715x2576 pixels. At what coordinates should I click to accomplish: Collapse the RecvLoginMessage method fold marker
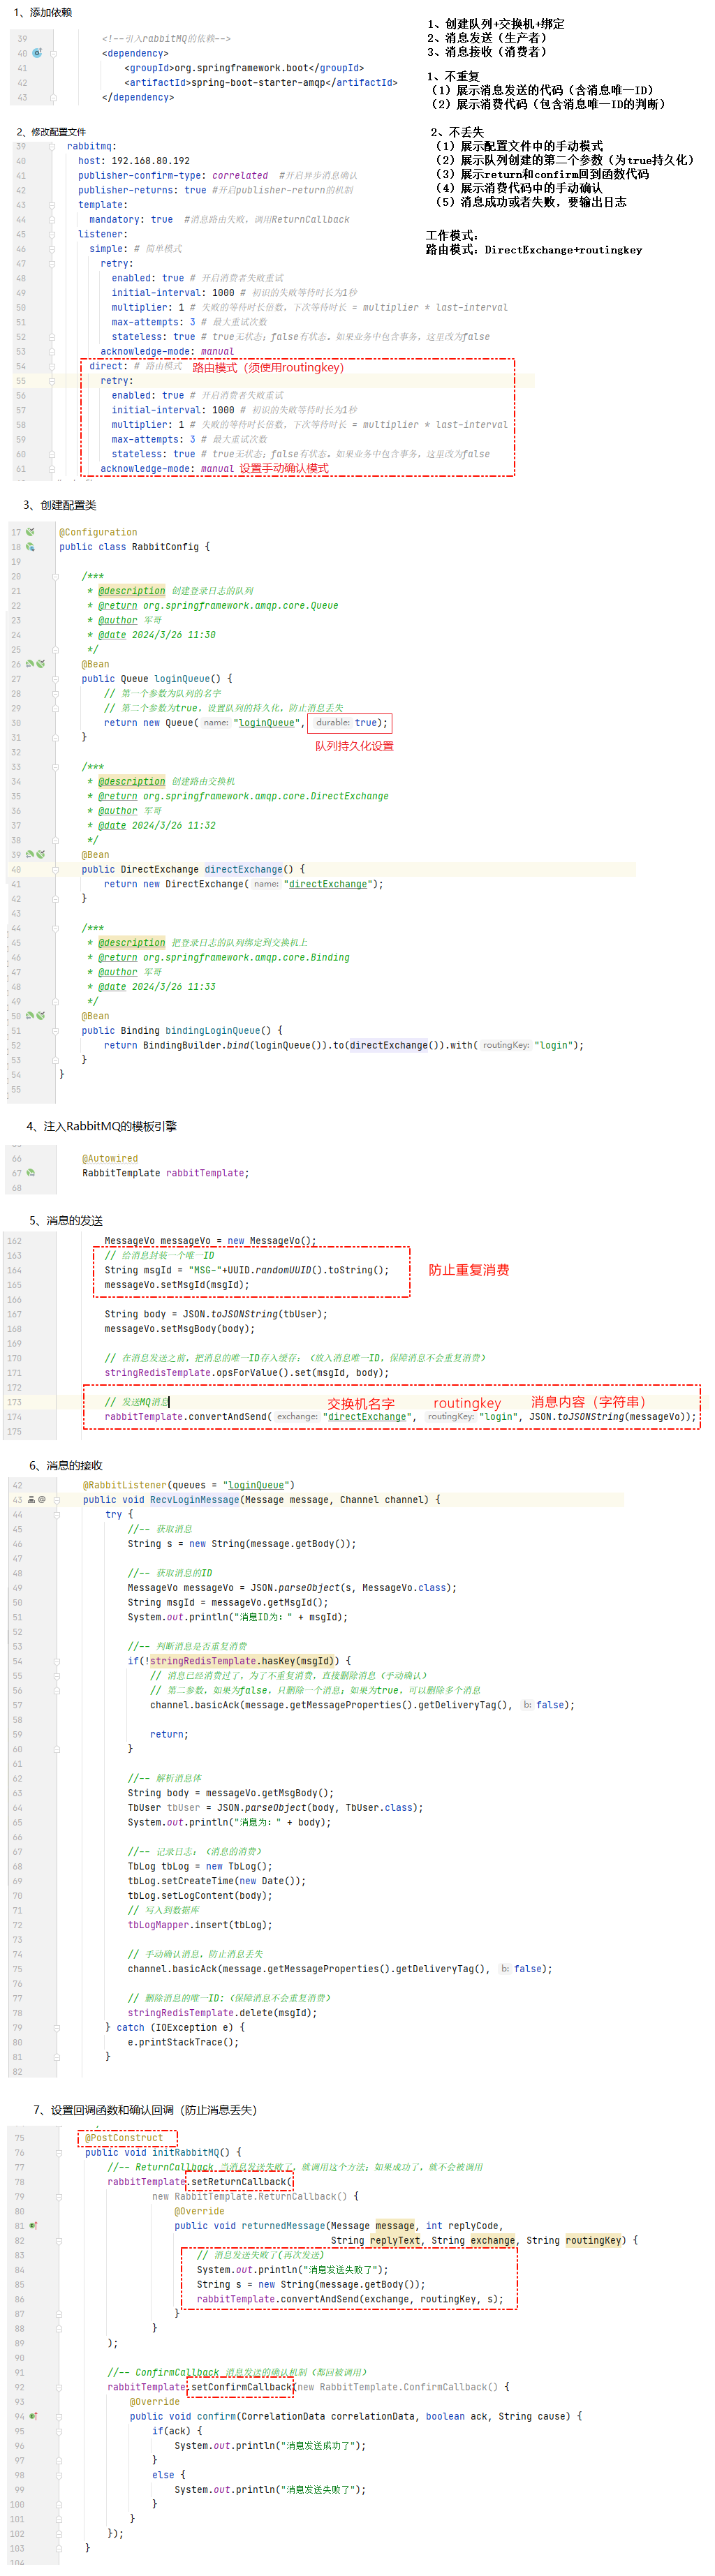[56, 1500]
